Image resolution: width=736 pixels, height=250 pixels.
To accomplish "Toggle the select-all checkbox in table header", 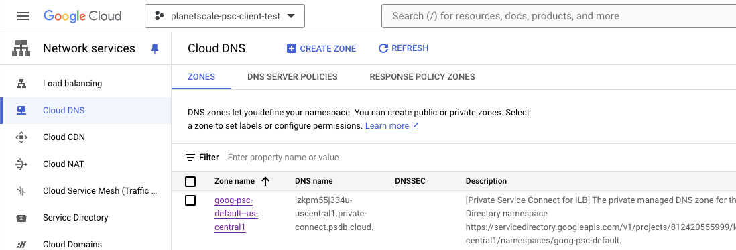I will point(190,181).
